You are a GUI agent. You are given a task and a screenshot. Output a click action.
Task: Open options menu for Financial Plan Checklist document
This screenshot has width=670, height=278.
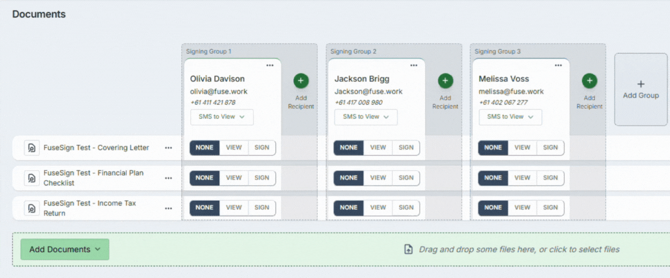coord(168,178)
